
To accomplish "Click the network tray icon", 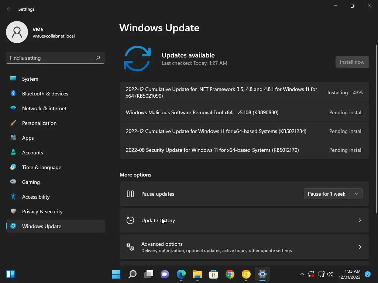I will [x=321, y=274].
